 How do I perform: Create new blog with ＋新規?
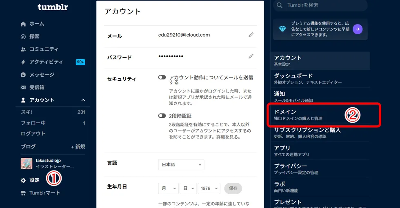click(x=78, y=147)
